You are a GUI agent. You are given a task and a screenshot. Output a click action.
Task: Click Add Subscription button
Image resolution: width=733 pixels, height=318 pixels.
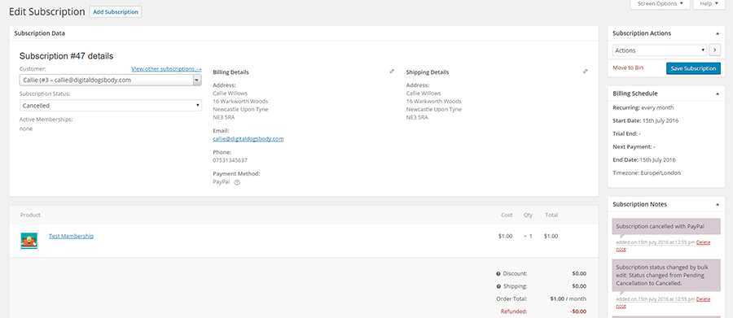coord(116,12)
